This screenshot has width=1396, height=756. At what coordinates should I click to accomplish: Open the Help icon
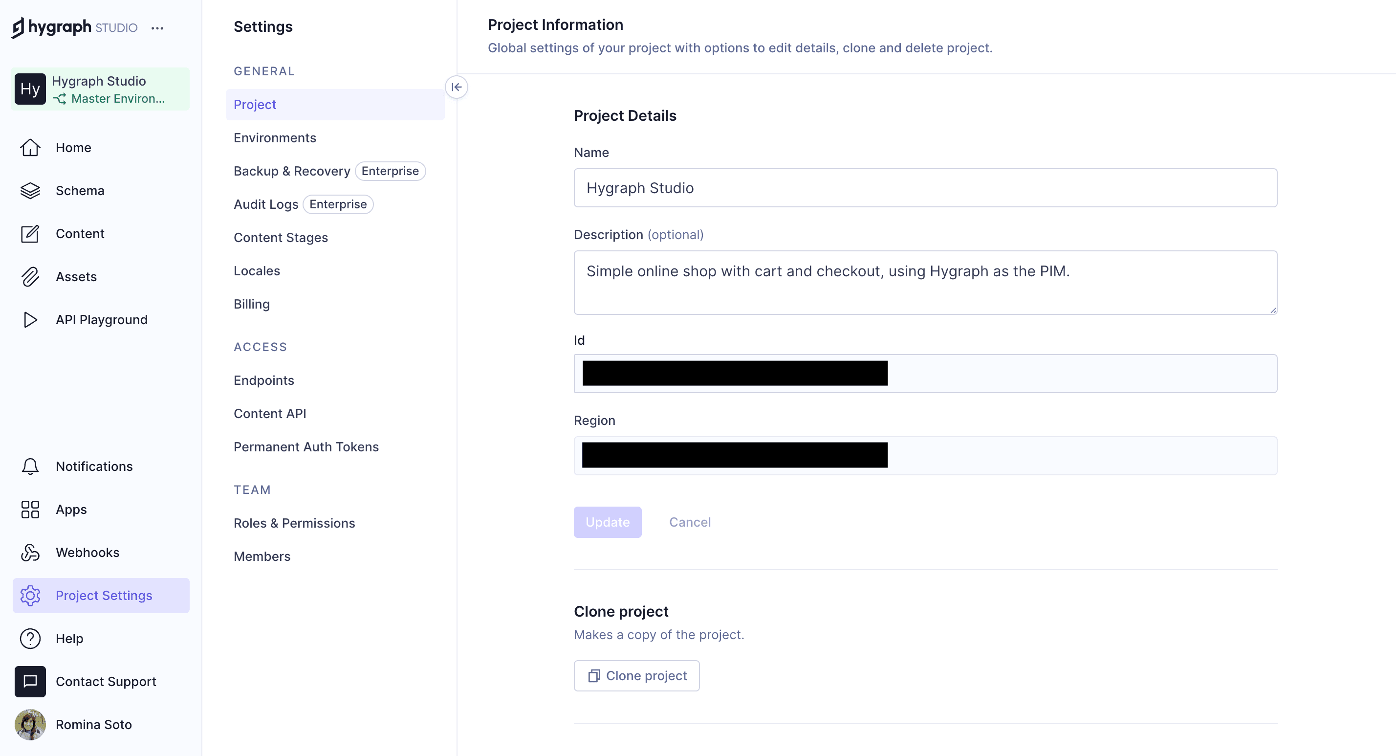pos(30,638)
